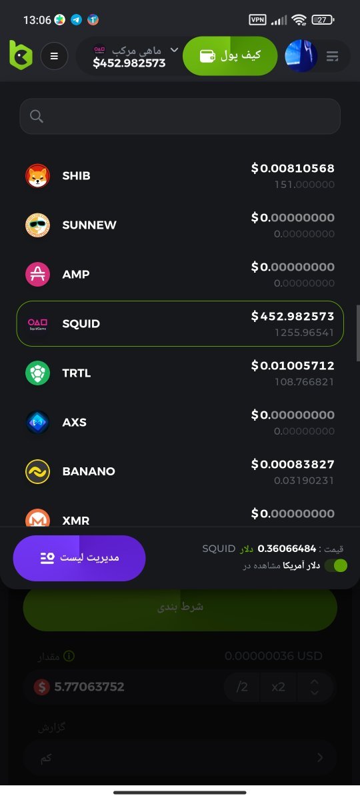Open the hamburger menu button
The height and width of the screenshot is (800, 360).
[x=55, y=56]
